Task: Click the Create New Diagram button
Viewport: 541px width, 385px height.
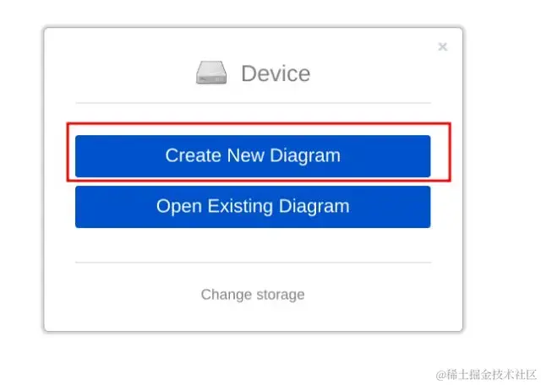Action: point(252,156)
